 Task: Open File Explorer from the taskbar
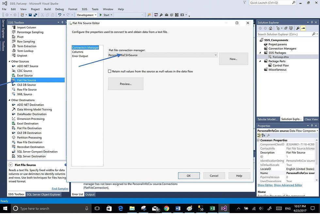(132, 208)
